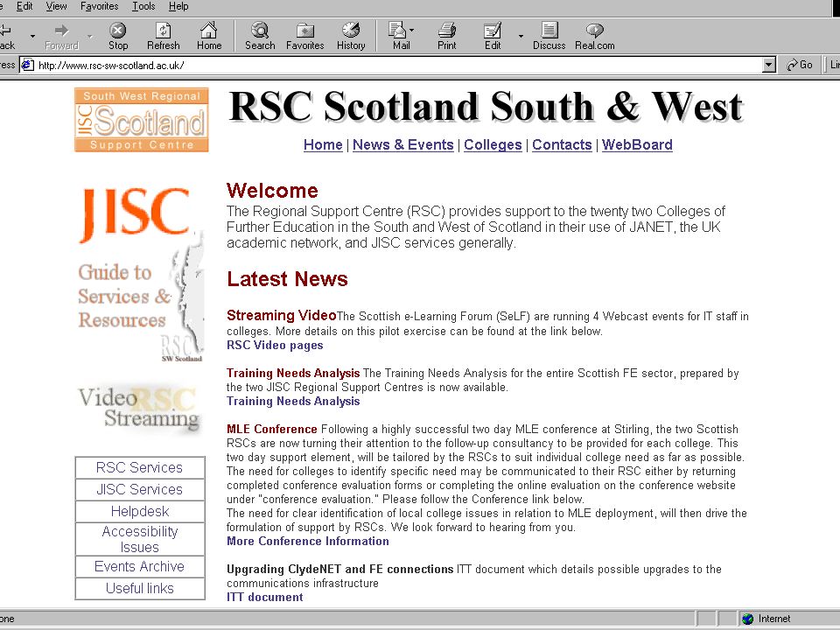The height and width of the screenshot is (630, 840).
Task: Click Upgrading ClydeNET and FE connections heading
Action: [x=340, y=569]
